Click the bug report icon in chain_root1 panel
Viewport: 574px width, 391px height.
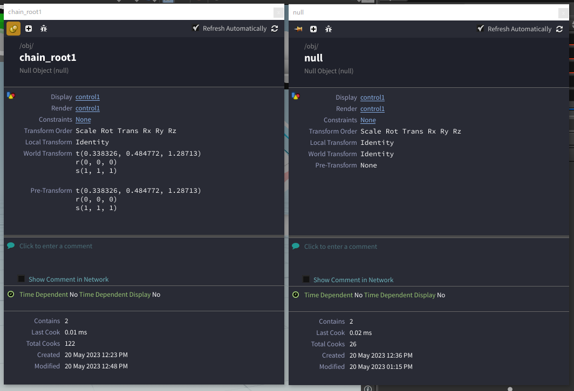click(x=43, y=29)
